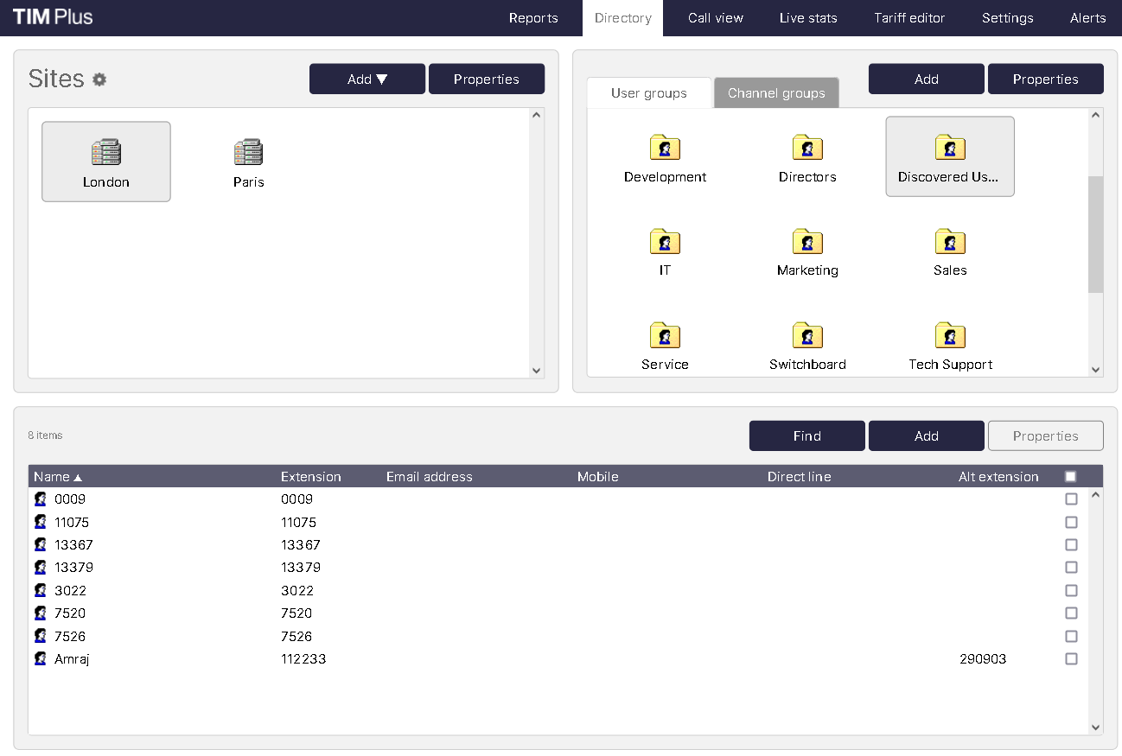Go to the Reports section
Screen dimensions: 1122x756
(x=533, y=17)
